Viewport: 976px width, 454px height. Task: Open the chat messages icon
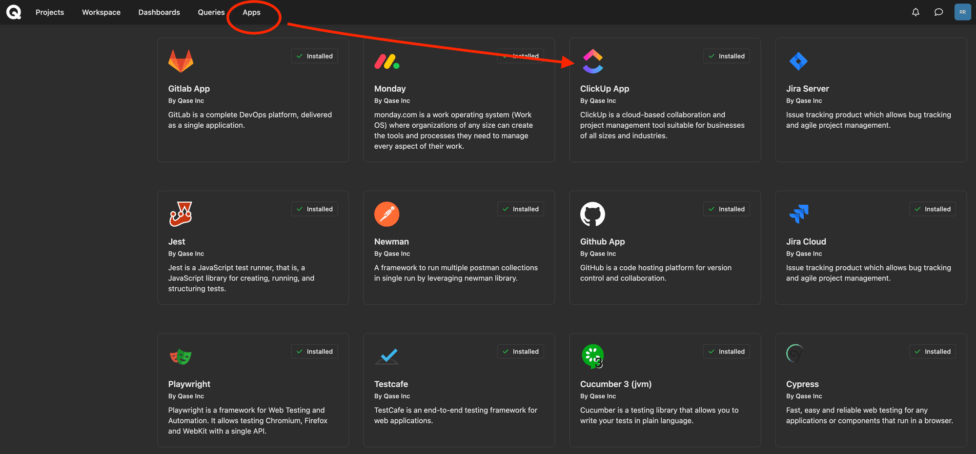[x=938, y=12]
